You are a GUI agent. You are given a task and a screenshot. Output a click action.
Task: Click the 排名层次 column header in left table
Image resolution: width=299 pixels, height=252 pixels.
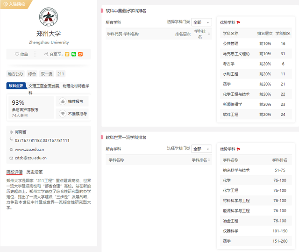pyautogui.click(x=183, y=34)
